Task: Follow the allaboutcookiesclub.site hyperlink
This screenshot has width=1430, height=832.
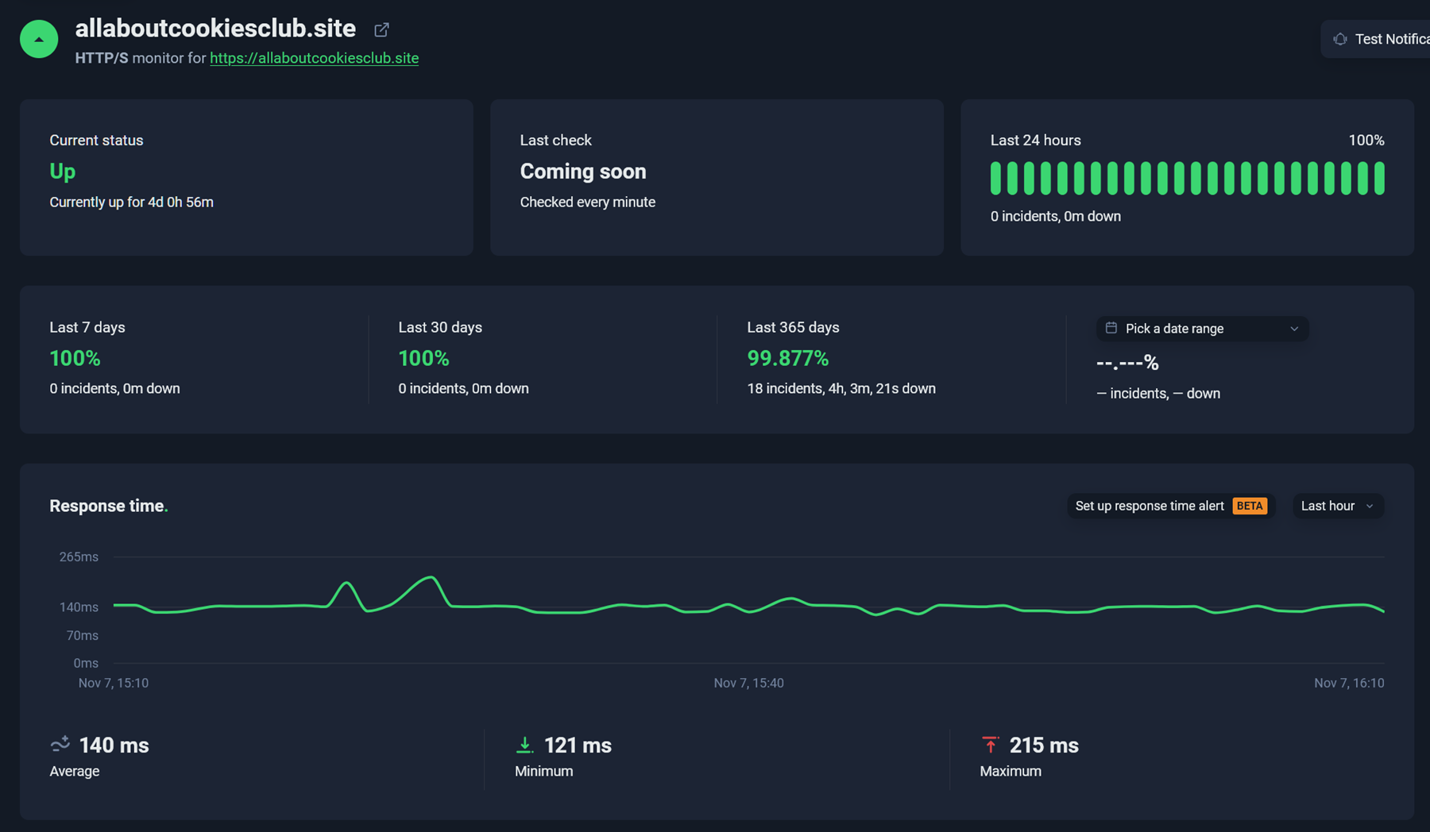Action: click(x=314, y=58)
